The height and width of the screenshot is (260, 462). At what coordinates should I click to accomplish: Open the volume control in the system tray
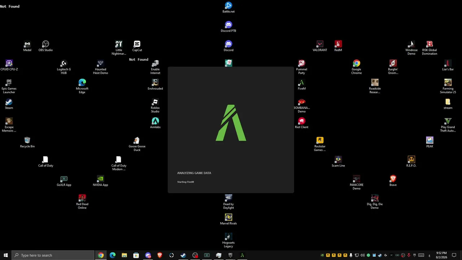362,255
